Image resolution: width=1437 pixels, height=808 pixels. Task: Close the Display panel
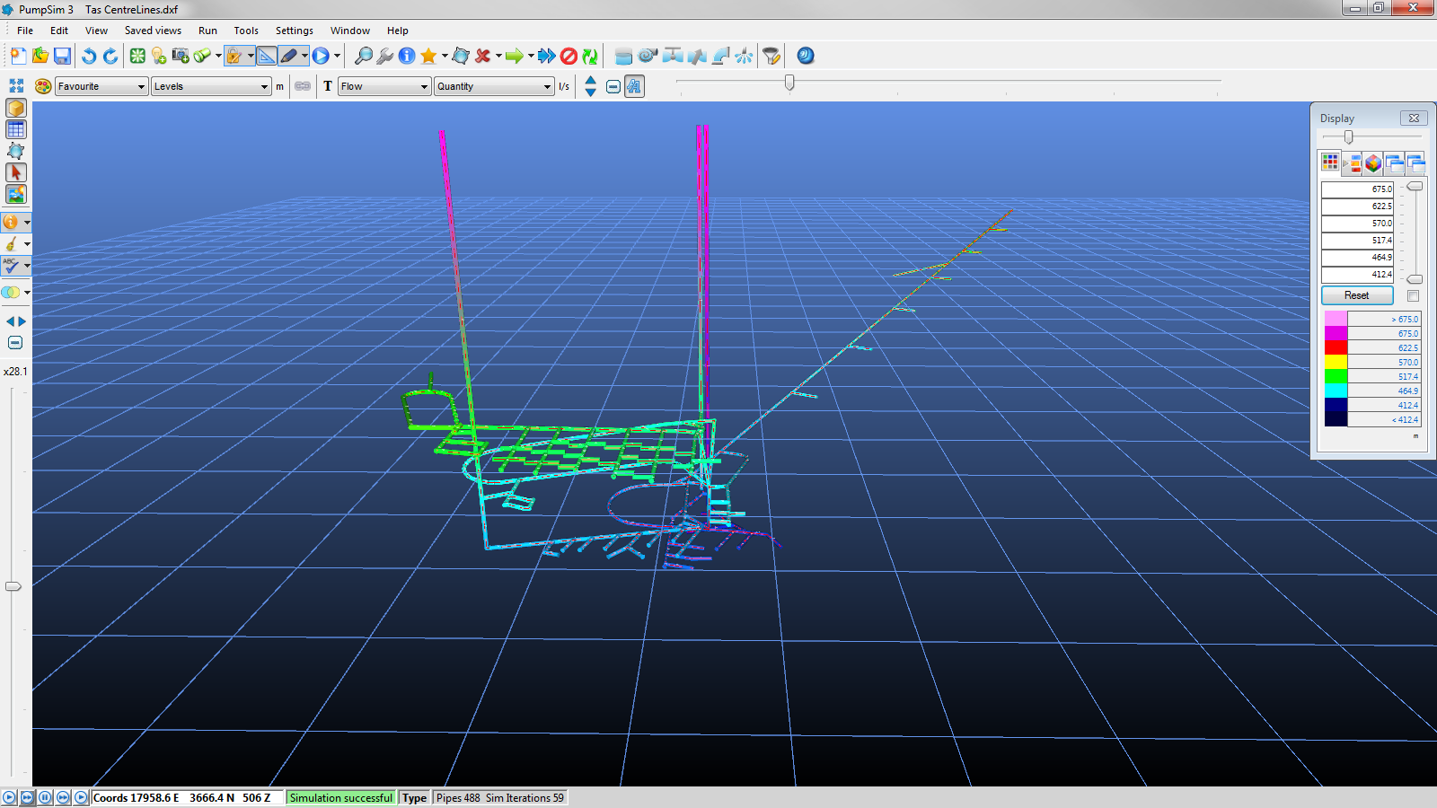click(x=1414, y=119)
